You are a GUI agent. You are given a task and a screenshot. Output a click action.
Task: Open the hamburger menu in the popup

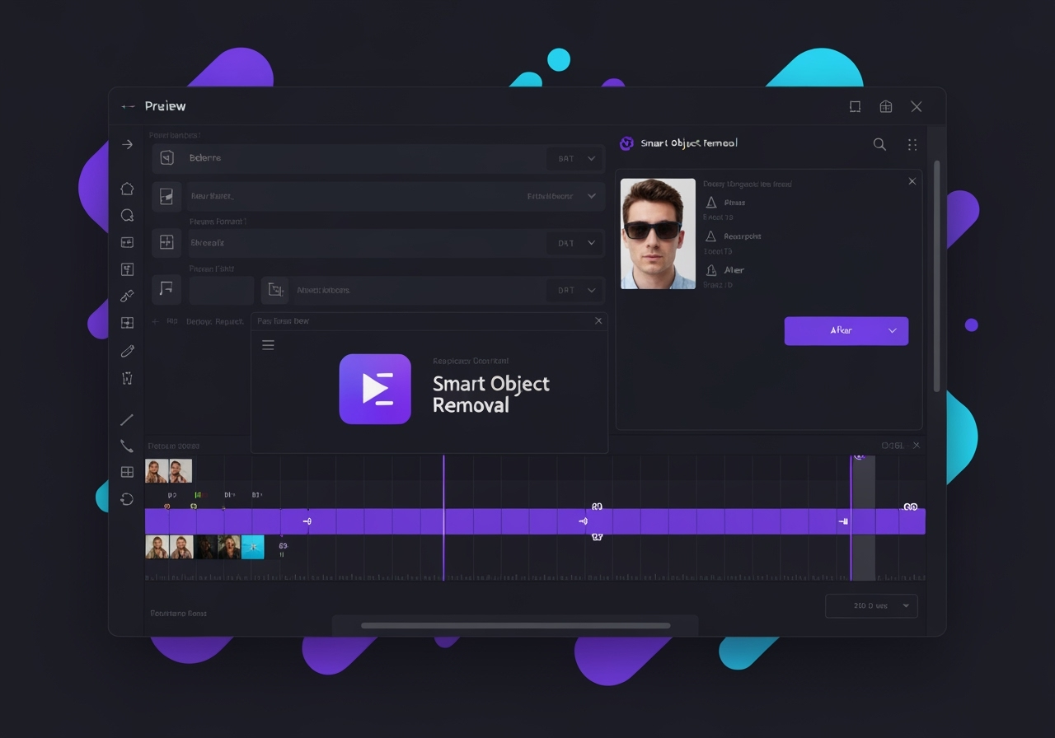coord(268,345)
